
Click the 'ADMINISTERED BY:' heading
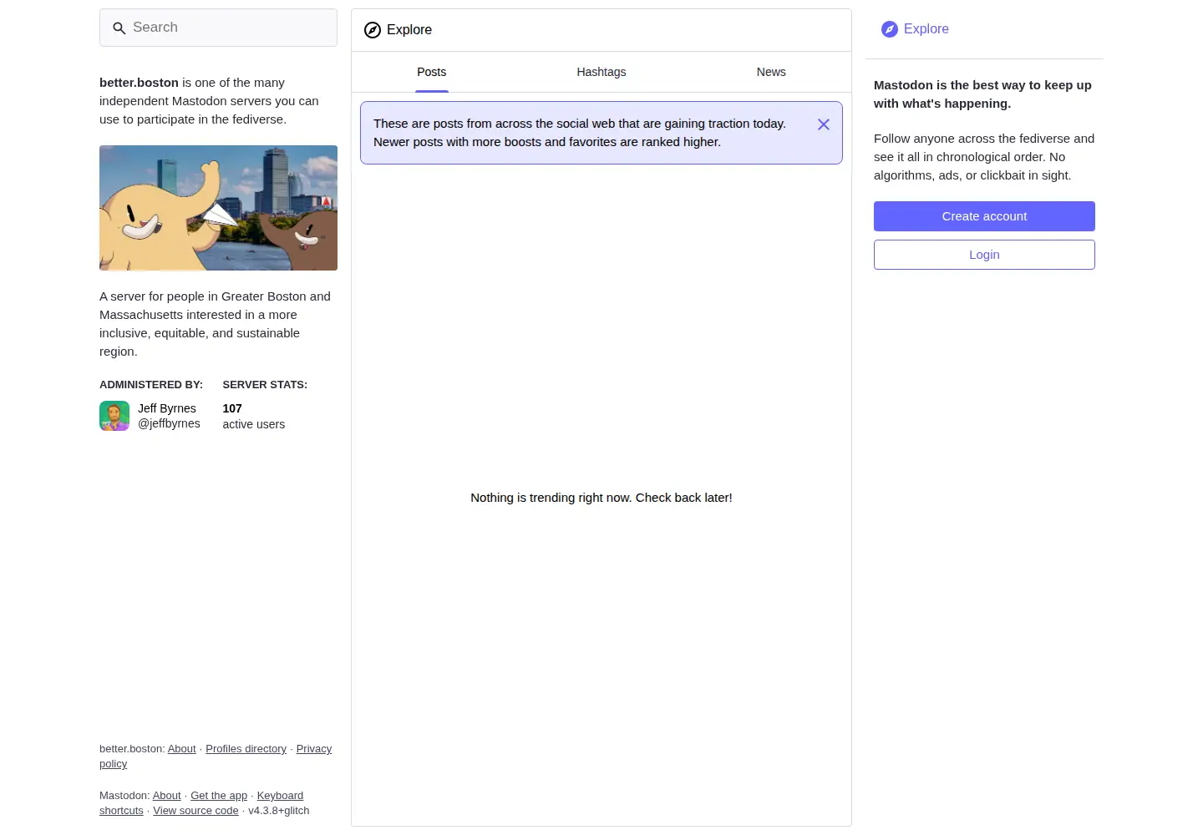pos(151,385)
